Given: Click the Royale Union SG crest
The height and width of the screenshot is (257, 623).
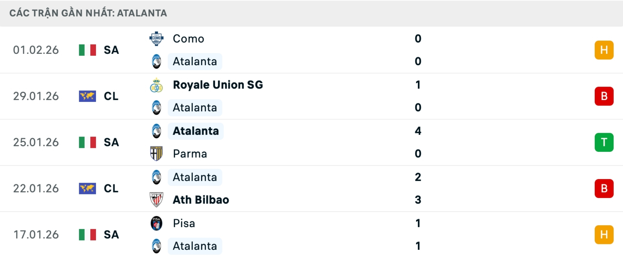Looking at the screenshot, I should [157, 85].
